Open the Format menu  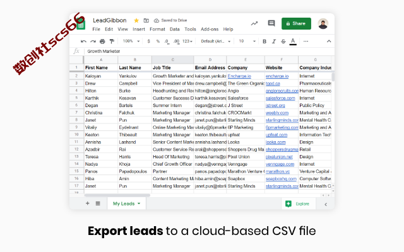pos(157,29)
